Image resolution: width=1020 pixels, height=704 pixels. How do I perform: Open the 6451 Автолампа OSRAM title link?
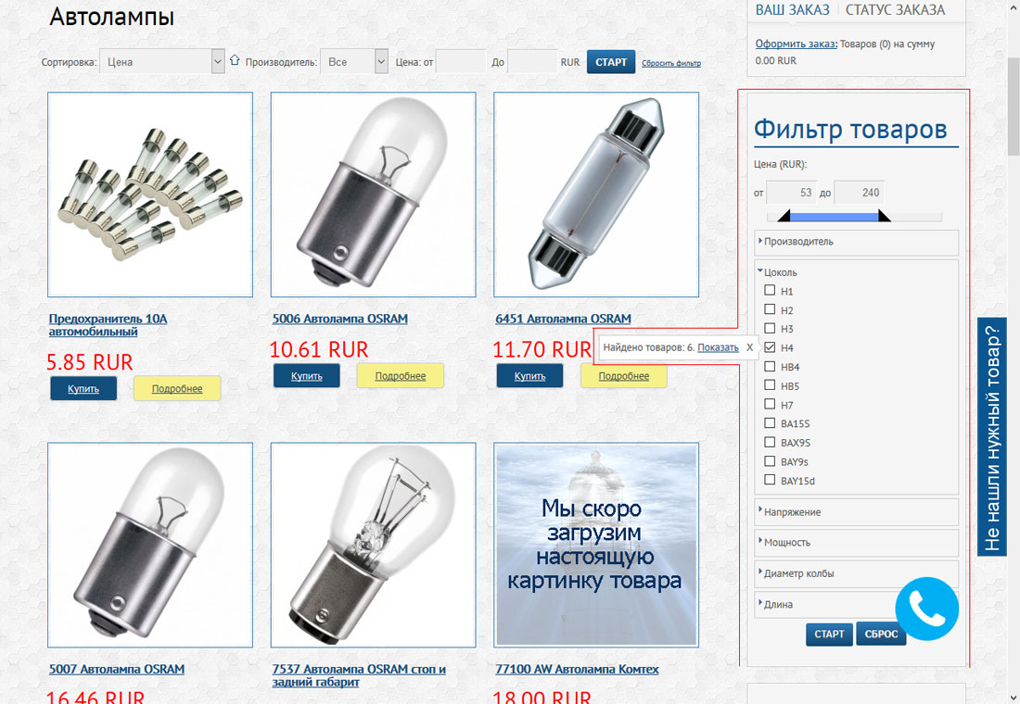[x=563, y=319]
